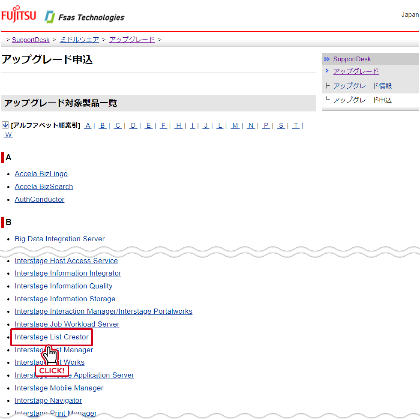Screen dimensions: 420x420
Task: Open SupportDesk in the breadcrumb trail
Action: [x=31, y=39]
